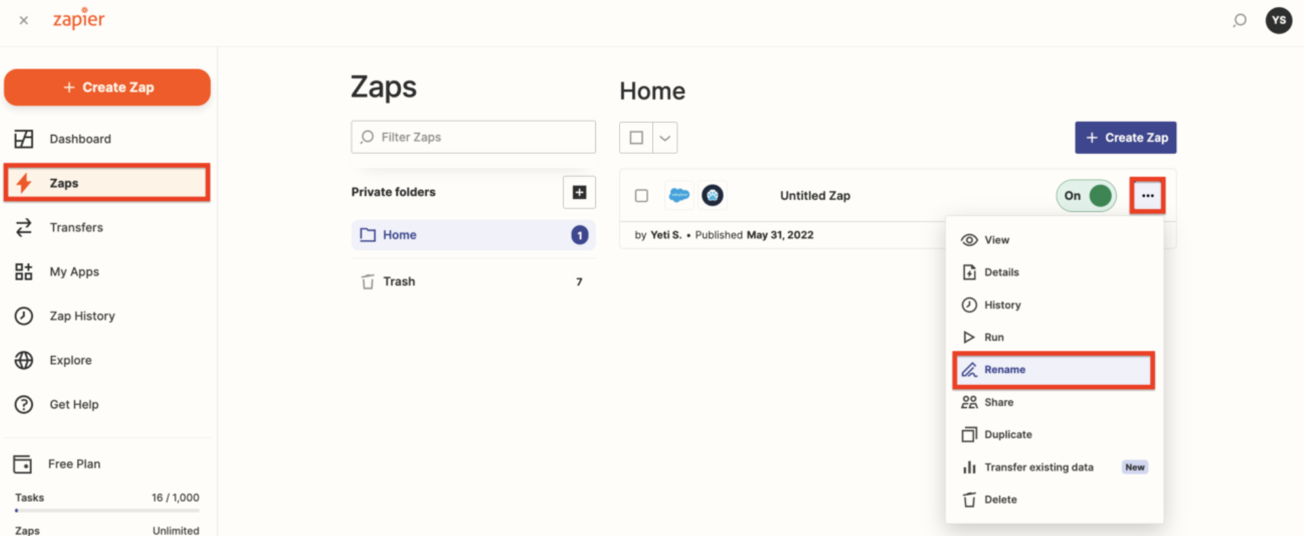Click the Zapier logo

coord(79,18)
